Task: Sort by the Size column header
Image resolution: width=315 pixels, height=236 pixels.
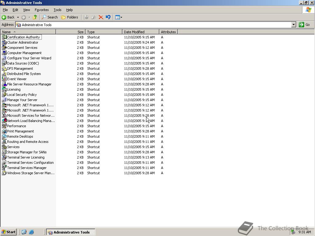Action: pos(71,32)
